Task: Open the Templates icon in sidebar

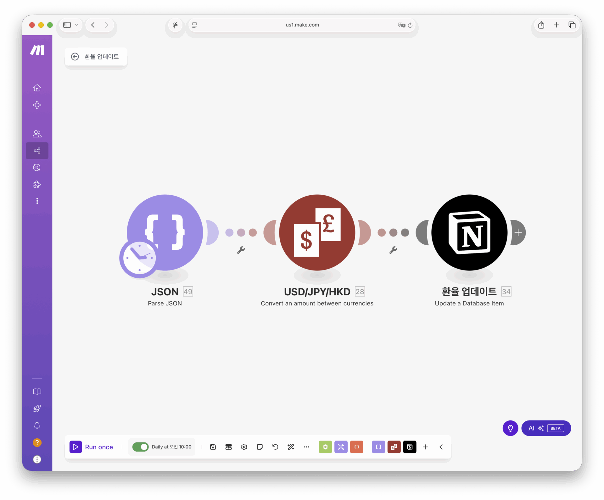Action: click(x=37, y=167)
